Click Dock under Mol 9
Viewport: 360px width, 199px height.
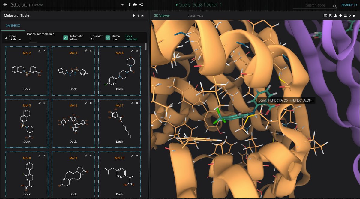(x=73, y=194)
